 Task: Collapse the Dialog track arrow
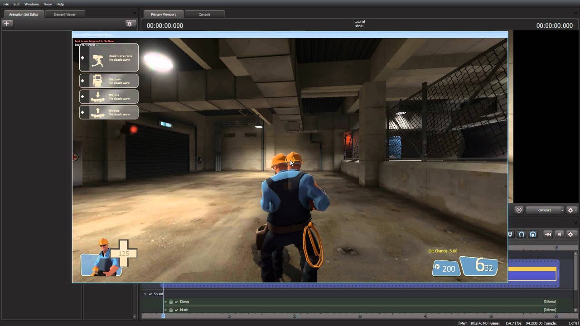165,302
